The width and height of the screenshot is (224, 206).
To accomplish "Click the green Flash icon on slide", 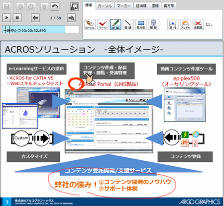I will pyautogui.click(x=185, y=135).
